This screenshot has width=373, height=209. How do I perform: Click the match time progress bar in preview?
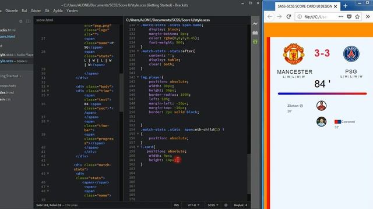(322, 93)
